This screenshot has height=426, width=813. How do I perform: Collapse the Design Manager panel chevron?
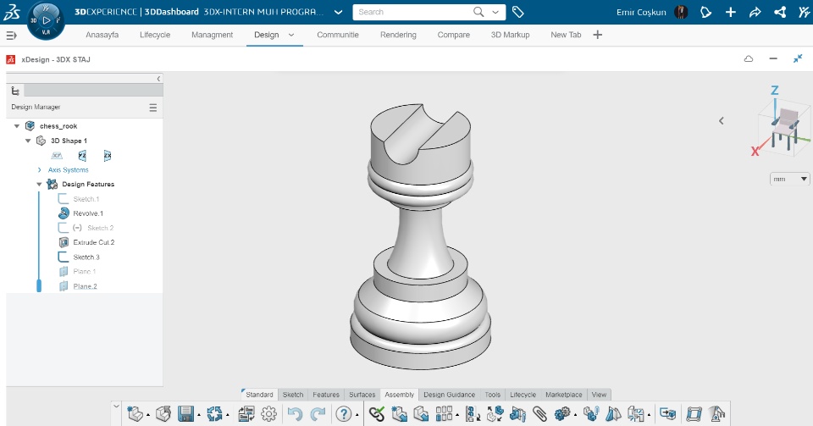tap(158, 79)
